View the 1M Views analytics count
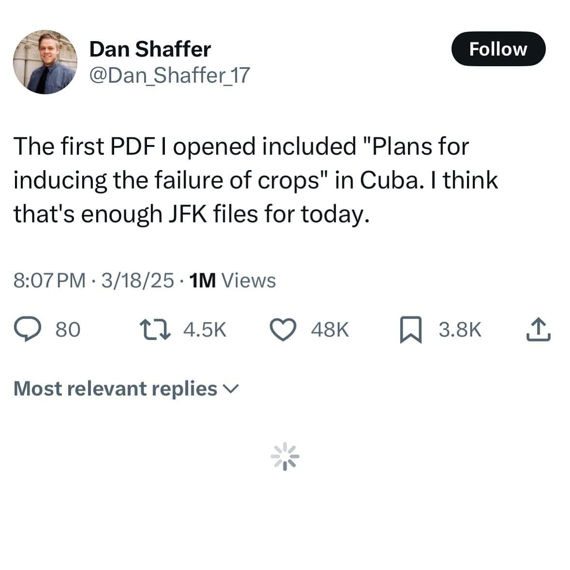This screenshot has width=570, height=570. [x=233, y=280]
